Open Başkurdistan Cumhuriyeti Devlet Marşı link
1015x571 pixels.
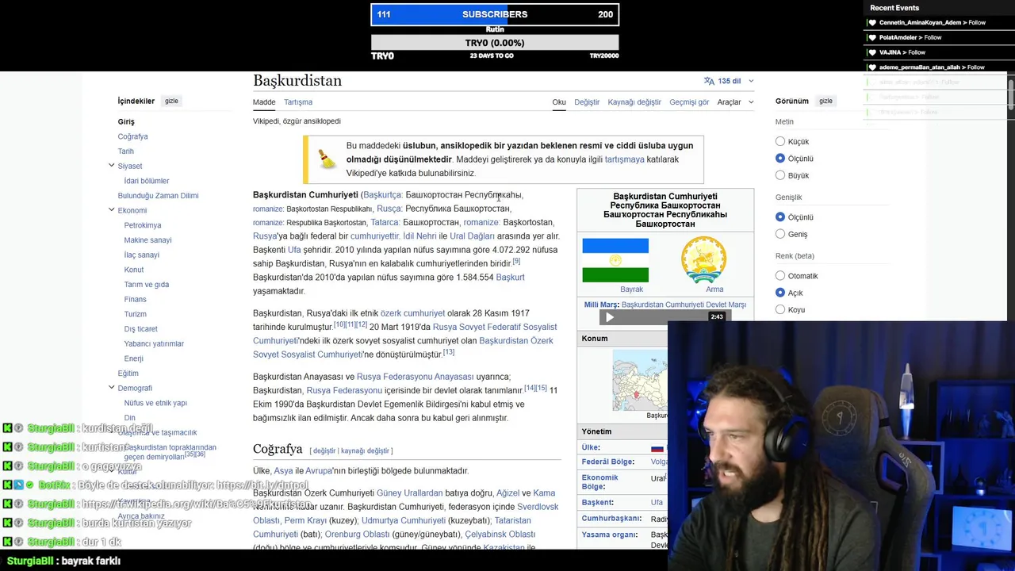pyautogui.click(x=684, y=305)
